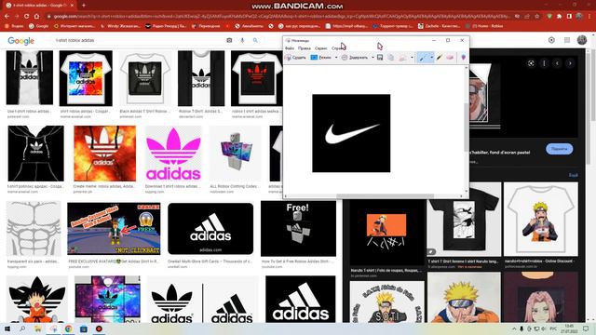
Task: Open the galaxy adidas shirt template thumbnail
Action: click(x=108, y=300)
